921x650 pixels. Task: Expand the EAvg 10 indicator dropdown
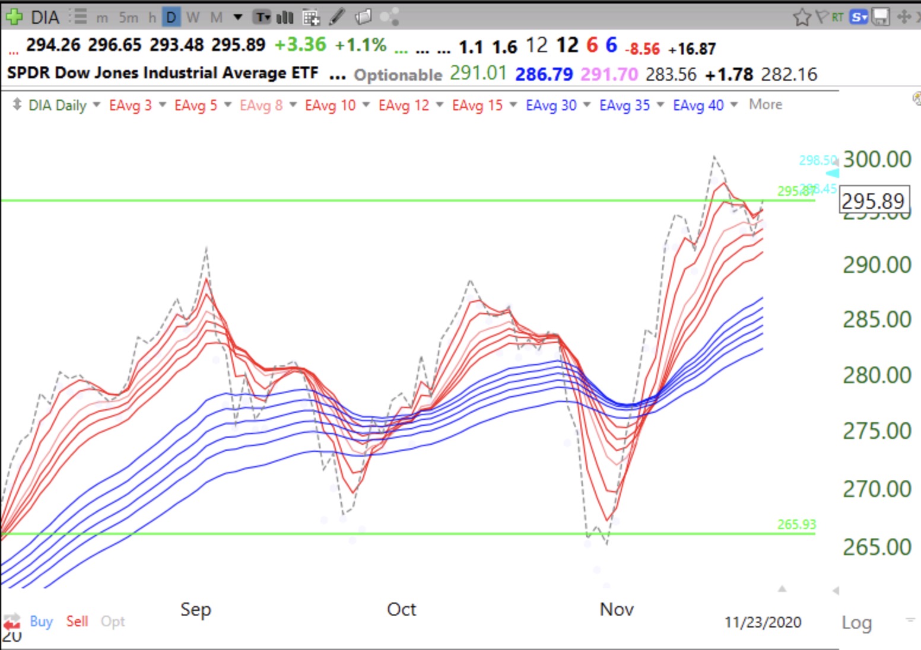coord(366,104)
